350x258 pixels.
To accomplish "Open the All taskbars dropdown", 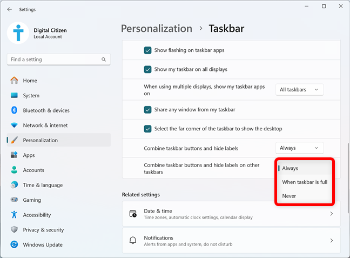I will pyautogui.click(x=299, y=90).
